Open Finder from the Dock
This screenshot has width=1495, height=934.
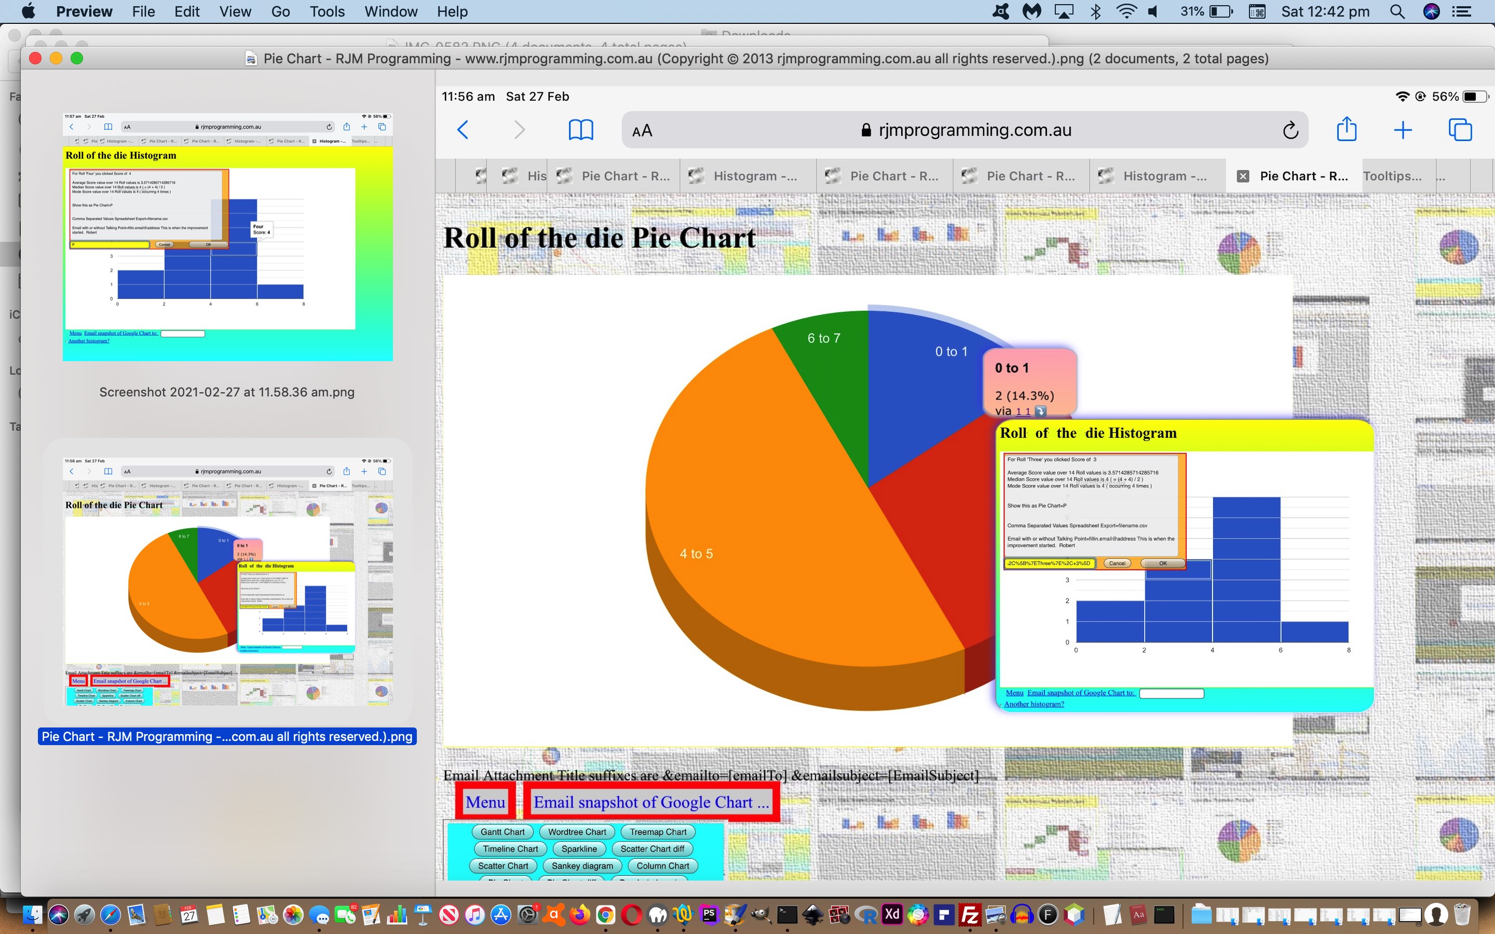pyautogui.click(x=32, y=915)
